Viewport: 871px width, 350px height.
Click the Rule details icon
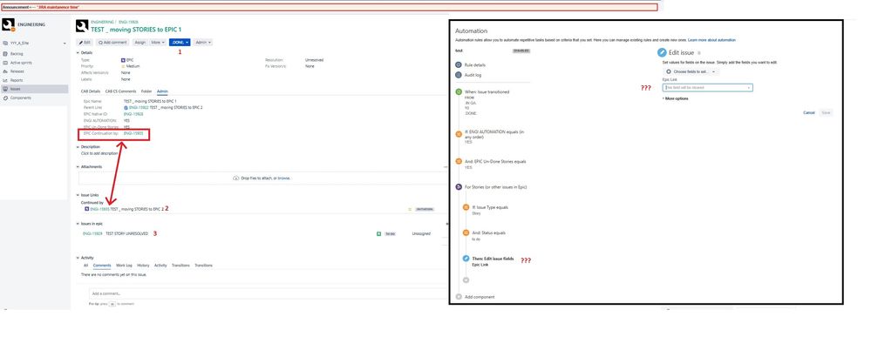click(x=459, y=65)
